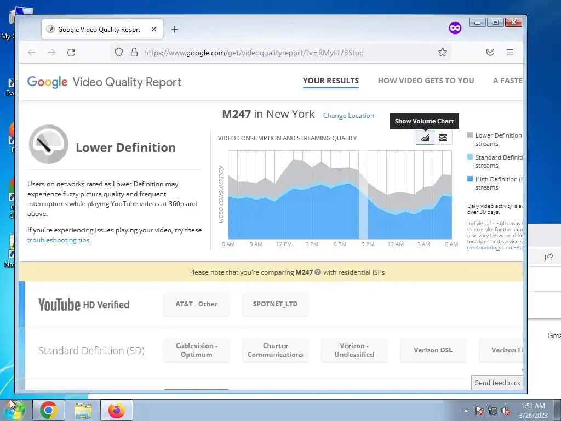561x421 pixels.
Task: Click the Standard Definition (SD) row label
Action: point(91,350)
